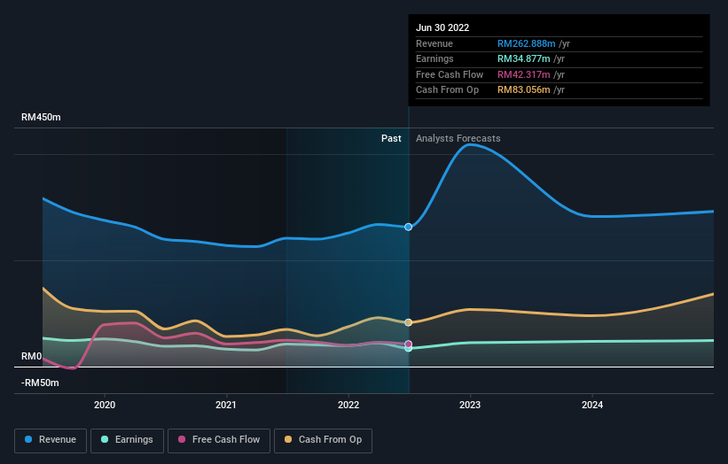The width and height of the screenshot is (728, 464).
Task: Click the Analysts Forecasts label
Action: (x=458, y=138)
